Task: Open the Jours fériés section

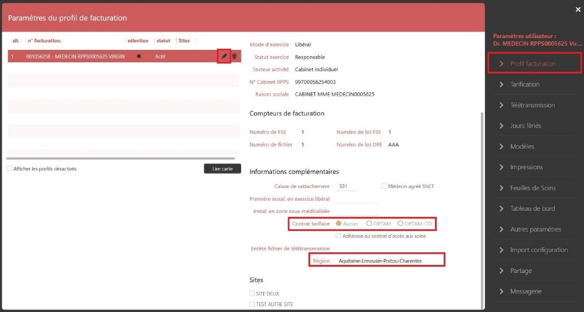Action: (x=525, y=126)
